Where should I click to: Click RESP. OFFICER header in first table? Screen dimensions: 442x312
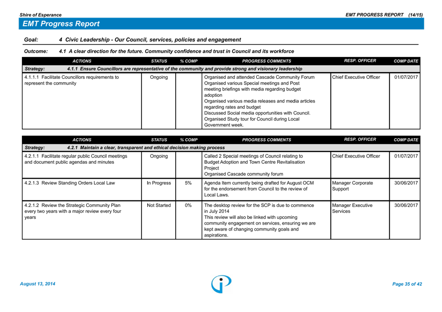point(360,61)
